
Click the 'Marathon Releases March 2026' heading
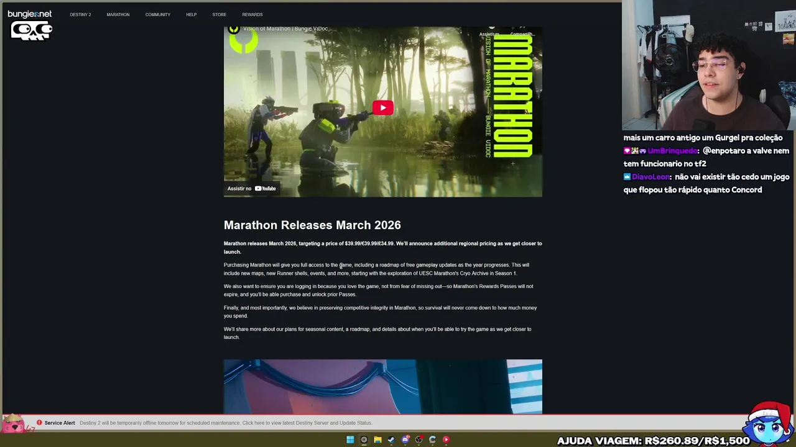312,225
